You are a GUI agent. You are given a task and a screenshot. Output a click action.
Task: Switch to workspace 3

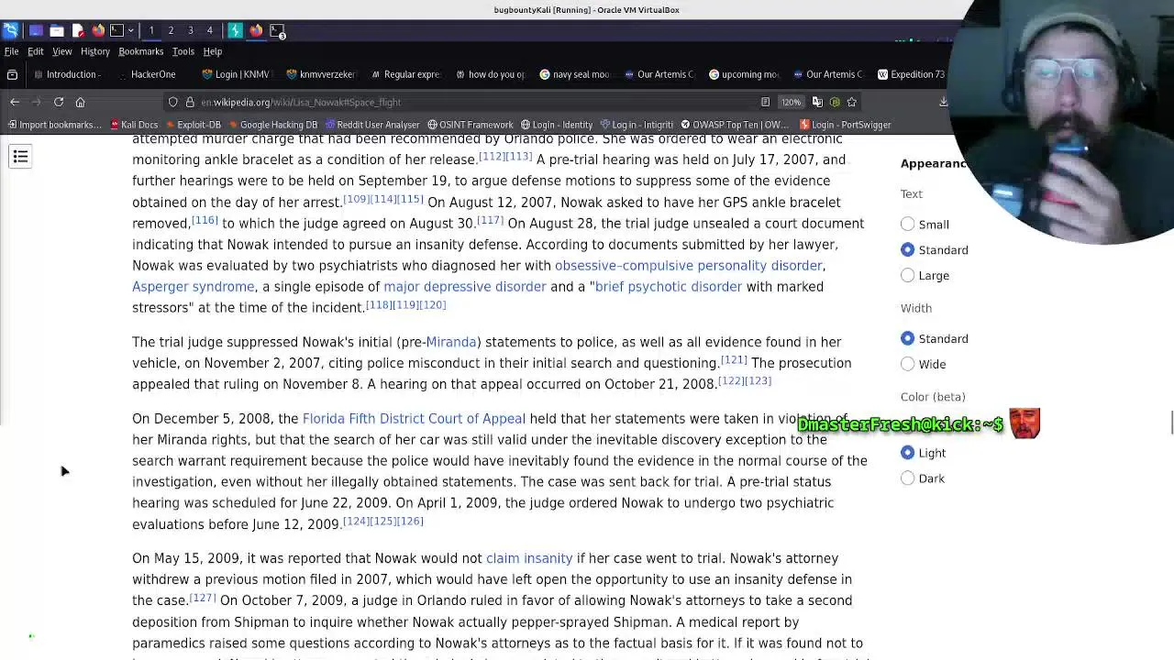[191, 30]
